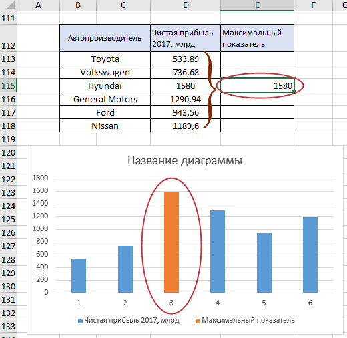Select column F header

[313, 5]
